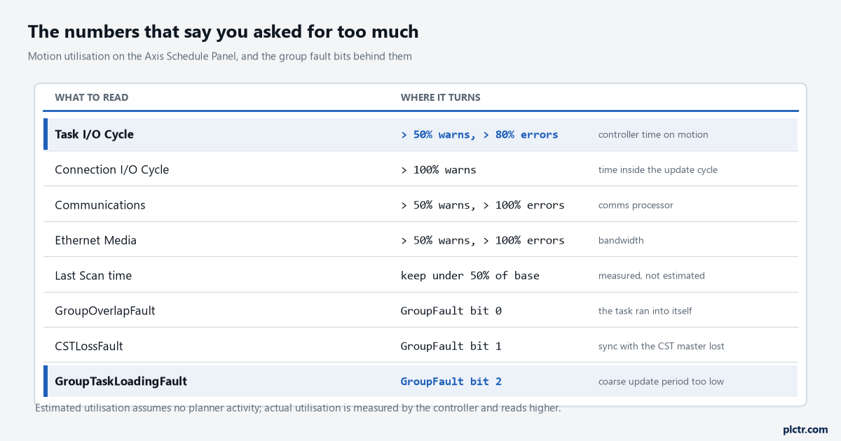841x441 pixels.
Task: Click the "bandwidth" note
Action: [621, 240]
